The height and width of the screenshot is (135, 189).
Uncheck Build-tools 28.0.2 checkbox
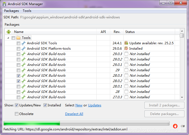pyautogui.click(x=18, y=81)
